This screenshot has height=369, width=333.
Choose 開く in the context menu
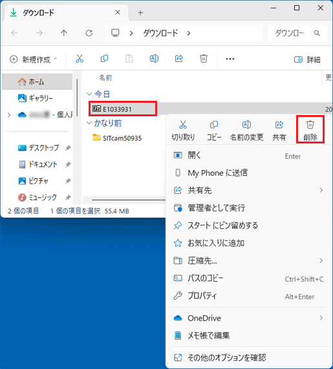[249, 155]
